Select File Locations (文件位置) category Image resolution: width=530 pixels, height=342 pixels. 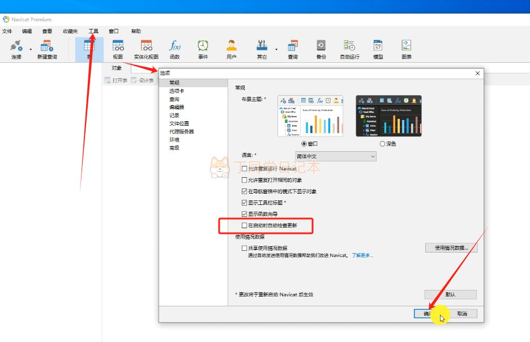point(179,123)
